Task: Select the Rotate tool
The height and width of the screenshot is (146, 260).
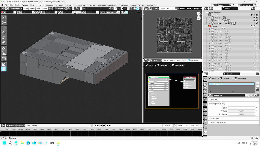Action: click(x=4, y=33)
